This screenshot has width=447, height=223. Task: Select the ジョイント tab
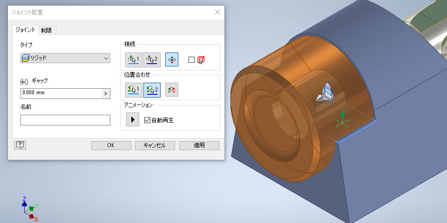[x=25, y=30]
